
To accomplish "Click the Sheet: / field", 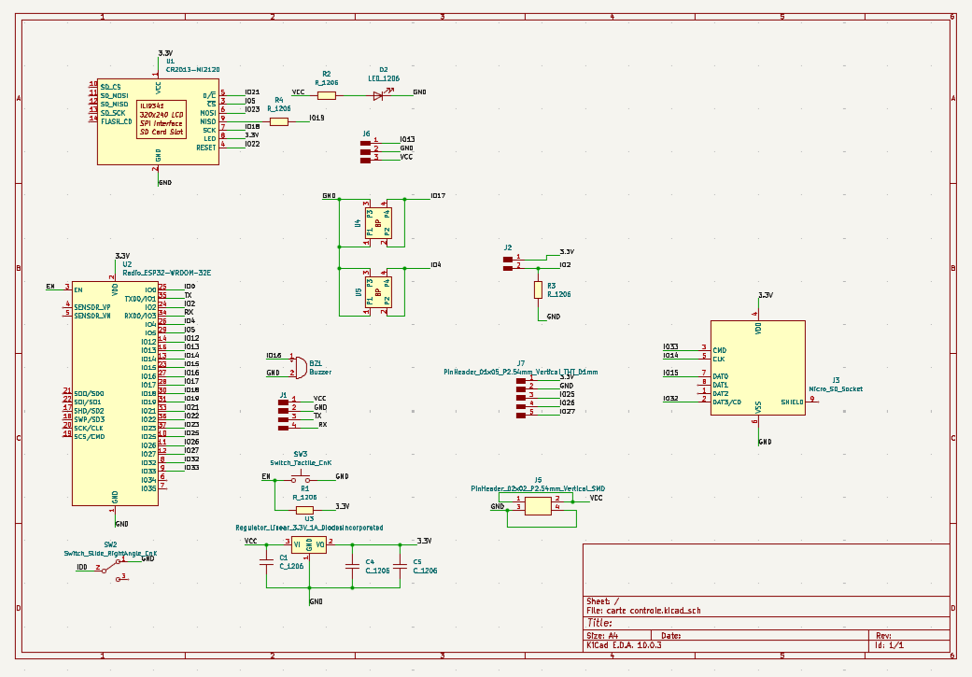I will 602,600.
